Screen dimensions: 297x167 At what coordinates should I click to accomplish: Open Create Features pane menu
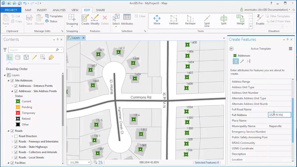(x=290, y=49)
